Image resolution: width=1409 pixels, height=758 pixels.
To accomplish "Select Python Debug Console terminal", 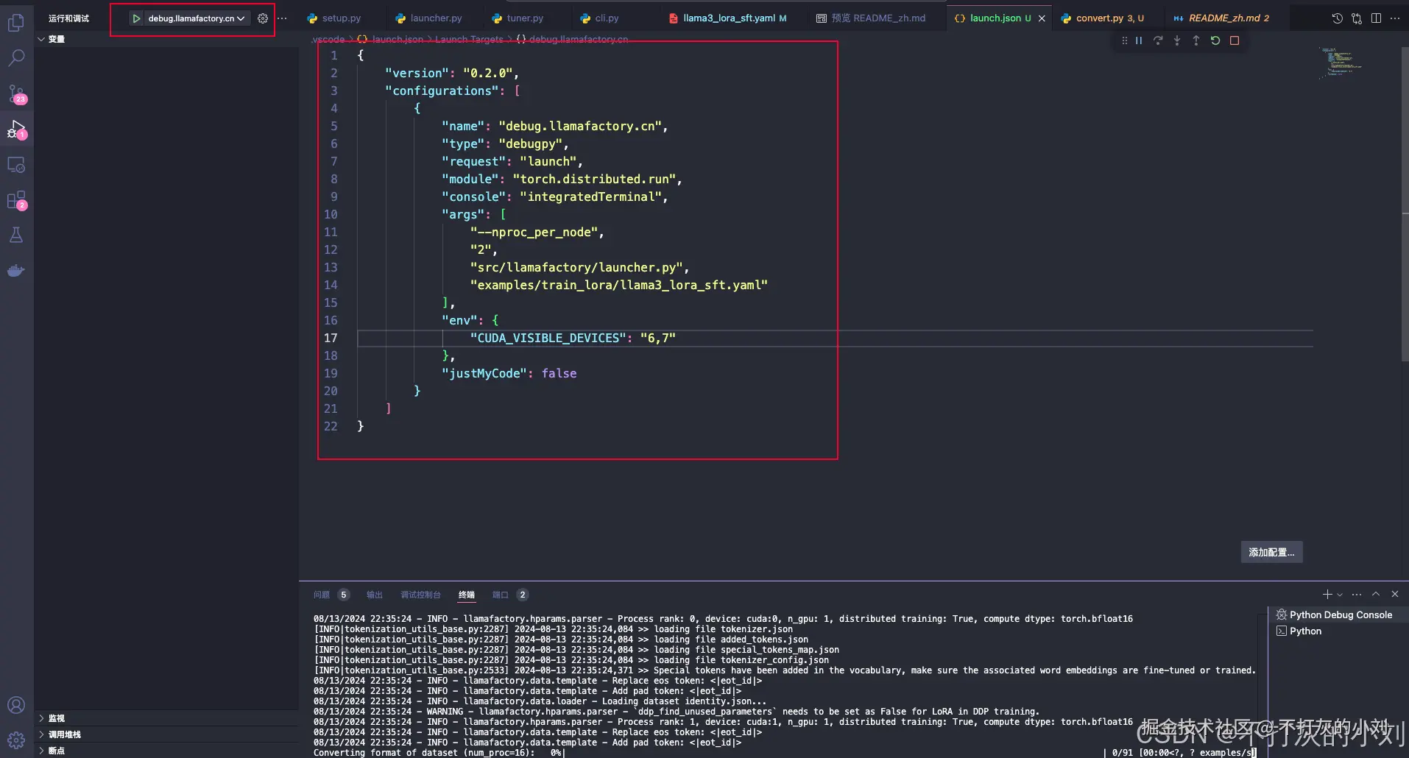I will 1338,614.
